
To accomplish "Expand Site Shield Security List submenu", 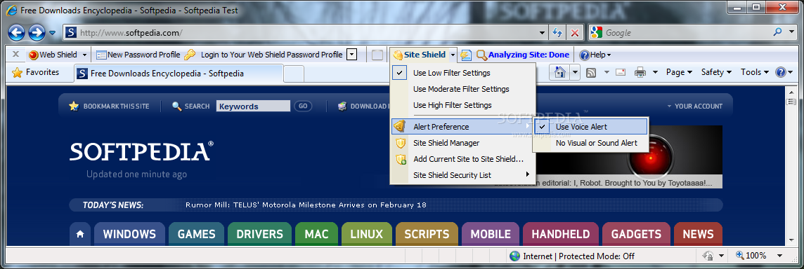I will pyautogui.click(x=463, y=175).
